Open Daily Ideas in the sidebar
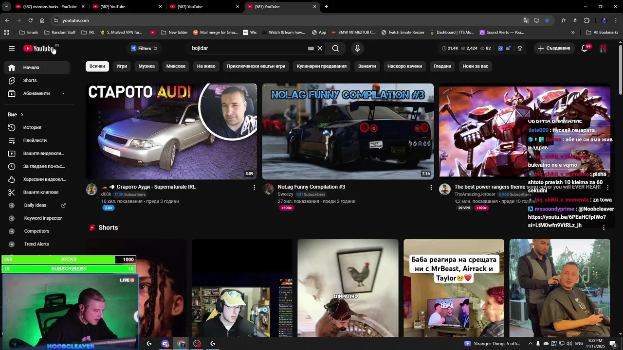 click(x=37, y=205)
